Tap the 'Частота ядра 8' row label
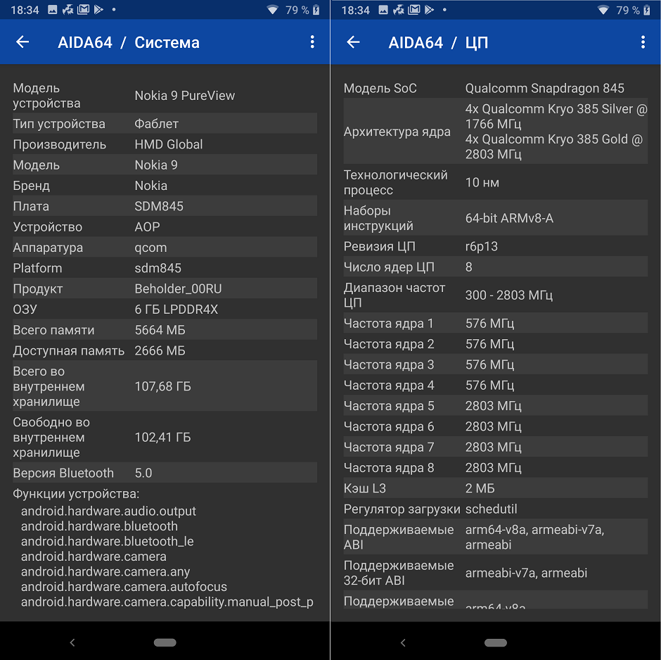 pyautogui.click(x=389, y=468)
